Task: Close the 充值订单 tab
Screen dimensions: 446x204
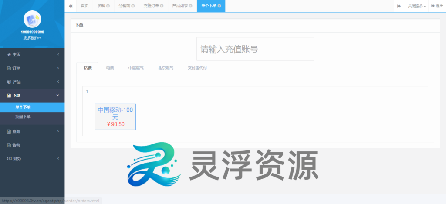Action: (x=162, y=6)
